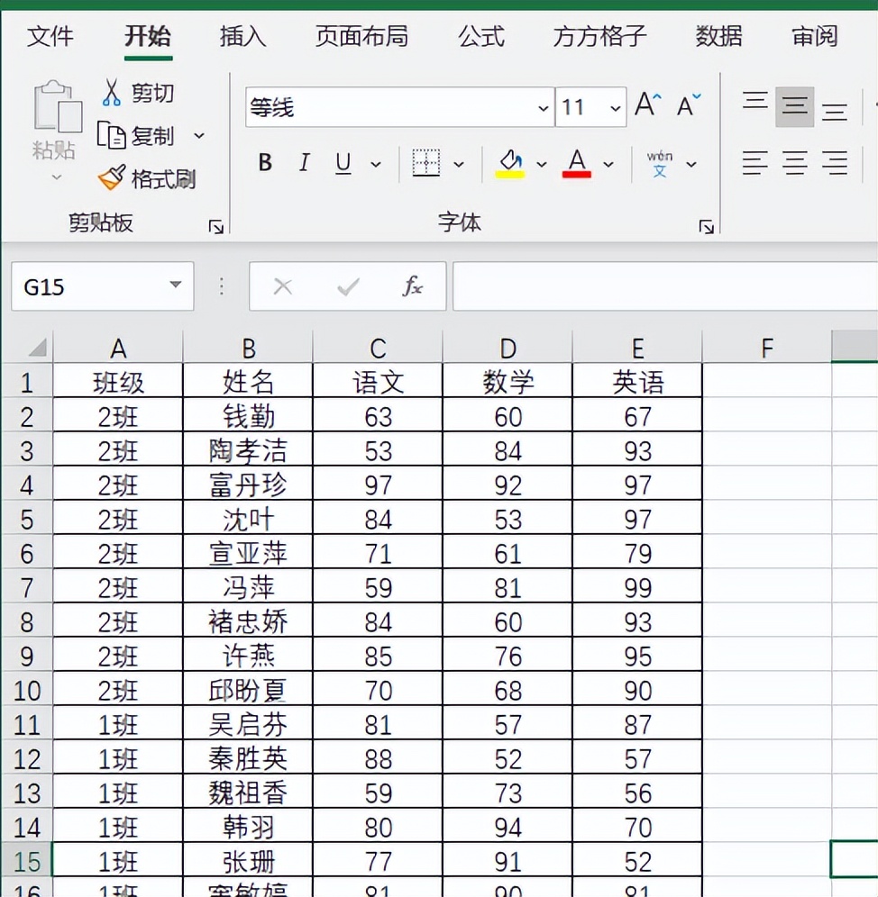Image resolution: width=878 pixels, height=897 pixels.
Task: Open the font name dropdown showing 等线
Action: (544, 106)
